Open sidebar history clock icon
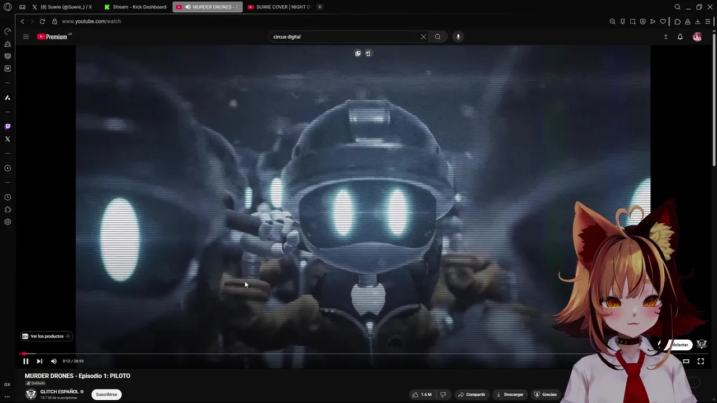Viewport: 717px width, 403px height. [7, 197]
